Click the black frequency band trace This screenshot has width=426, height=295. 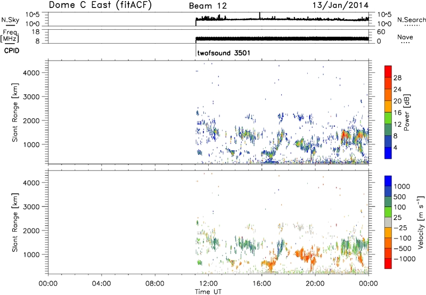(x=282, y=39)
